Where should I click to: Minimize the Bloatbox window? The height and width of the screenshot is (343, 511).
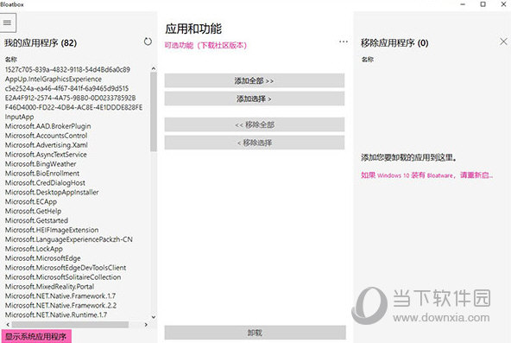coord(463,4)
